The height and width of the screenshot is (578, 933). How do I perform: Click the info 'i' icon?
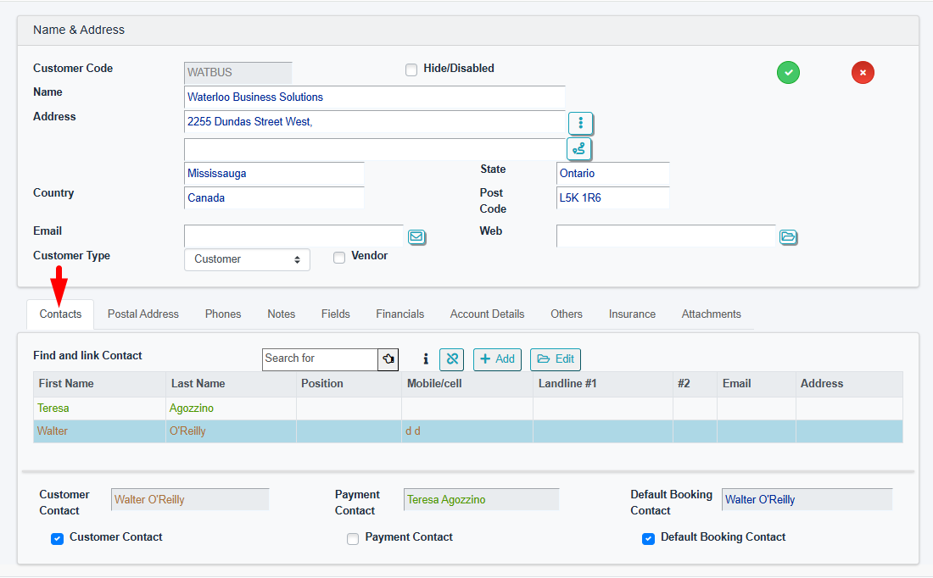click(x=426, y=358)
